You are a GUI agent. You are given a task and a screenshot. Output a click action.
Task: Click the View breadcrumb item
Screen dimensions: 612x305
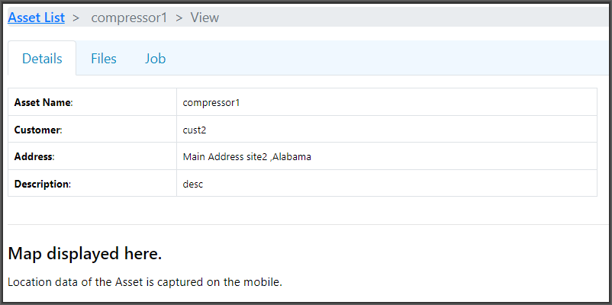click(x=205, y=17)
